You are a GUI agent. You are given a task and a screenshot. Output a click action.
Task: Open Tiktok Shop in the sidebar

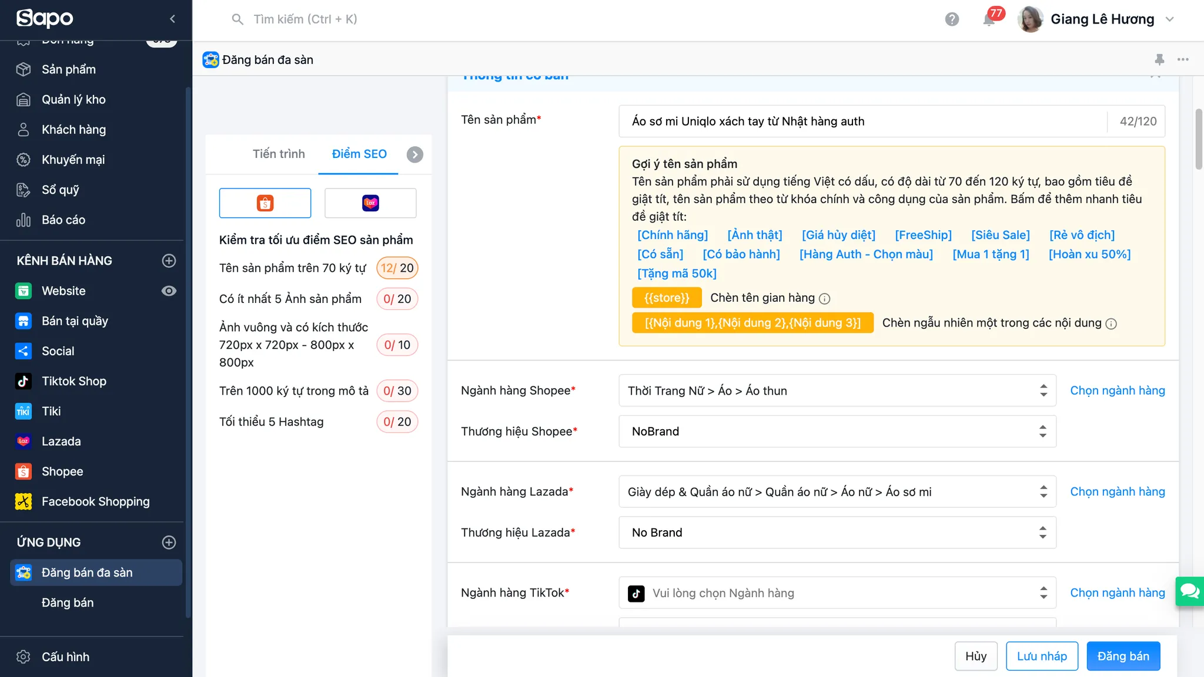(x=74, y=381)
